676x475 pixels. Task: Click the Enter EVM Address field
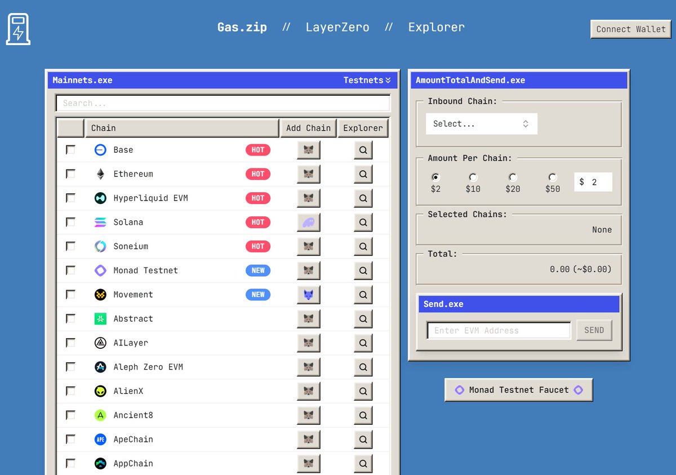[499, 331]
